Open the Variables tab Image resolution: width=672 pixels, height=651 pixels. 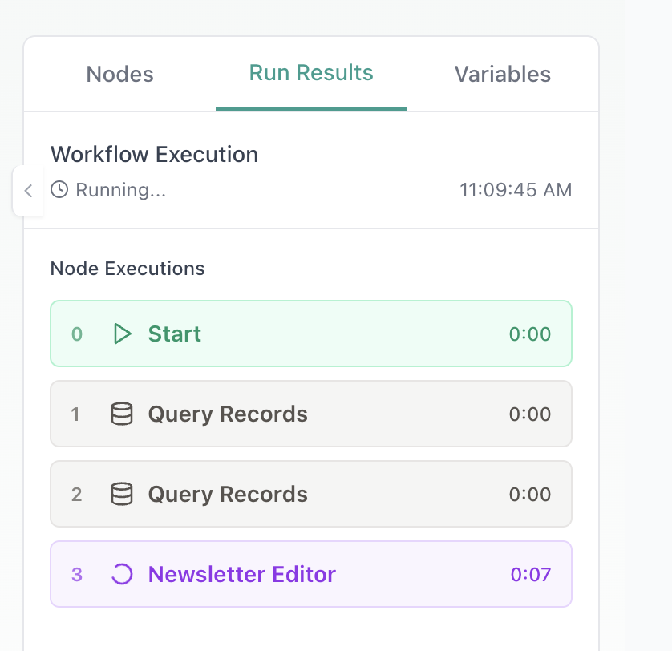click(x=502, y=75)
